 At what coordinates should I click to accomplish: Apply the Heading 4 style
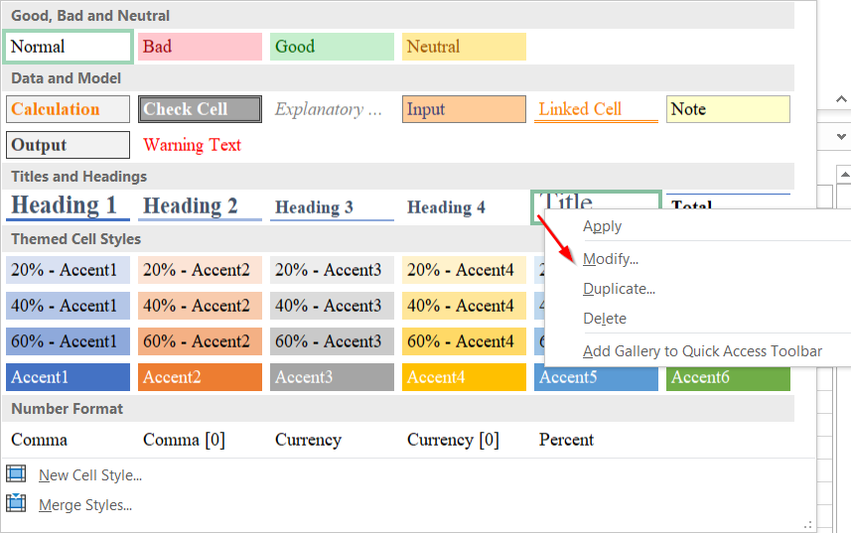tap(464, 207)
